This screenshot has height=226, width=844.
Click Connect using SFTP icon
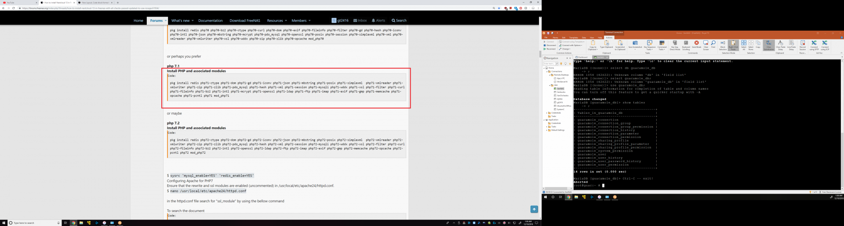(x=814, y=43)
